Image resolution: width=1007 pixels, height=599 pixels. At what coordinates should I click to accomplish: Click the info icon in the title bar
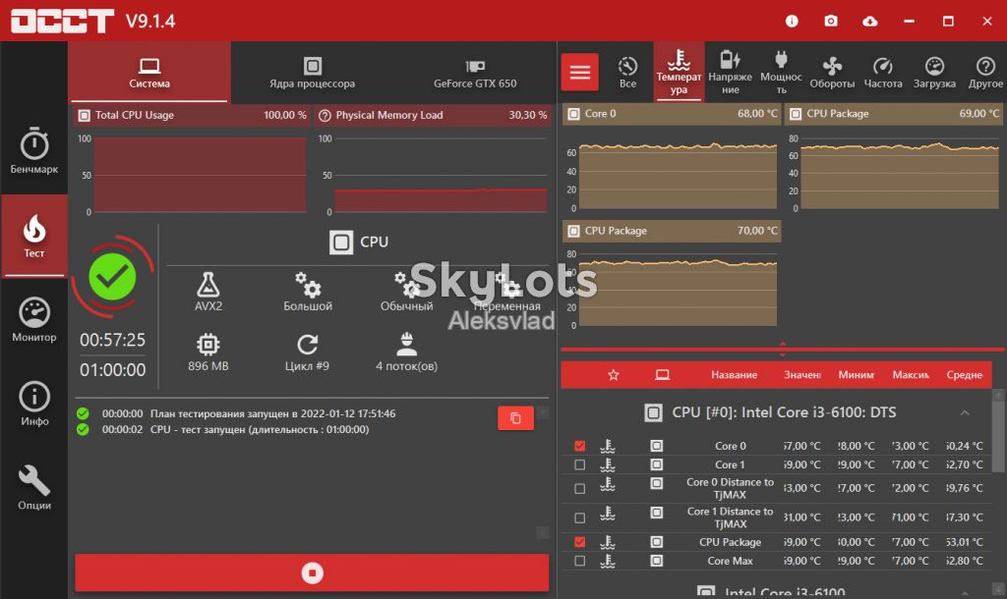point(792,22)
